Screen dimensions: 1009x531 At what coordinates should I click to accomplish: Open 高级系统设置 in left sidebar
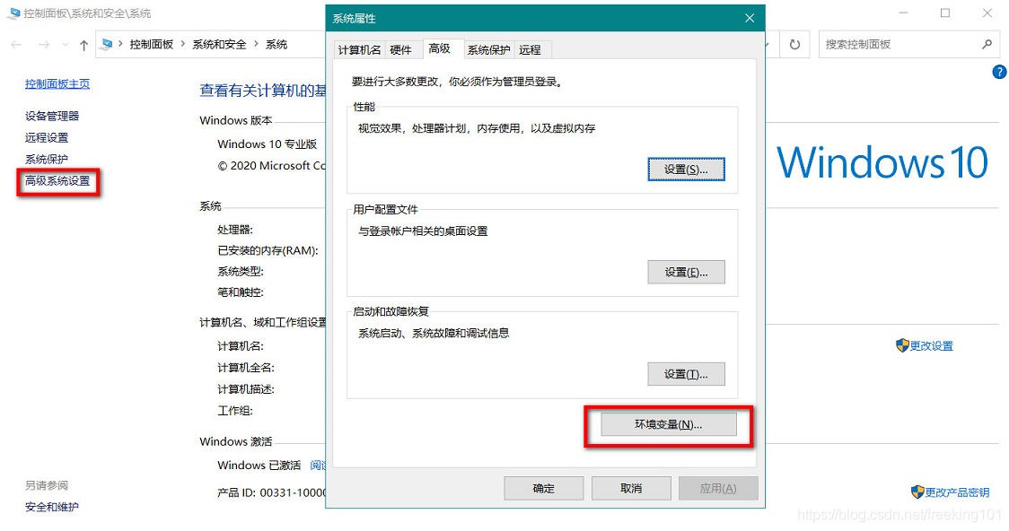coord(57,180)
